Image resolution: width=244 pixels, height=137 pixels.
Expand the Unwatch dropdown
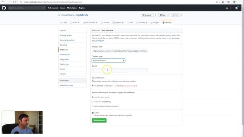147,15
